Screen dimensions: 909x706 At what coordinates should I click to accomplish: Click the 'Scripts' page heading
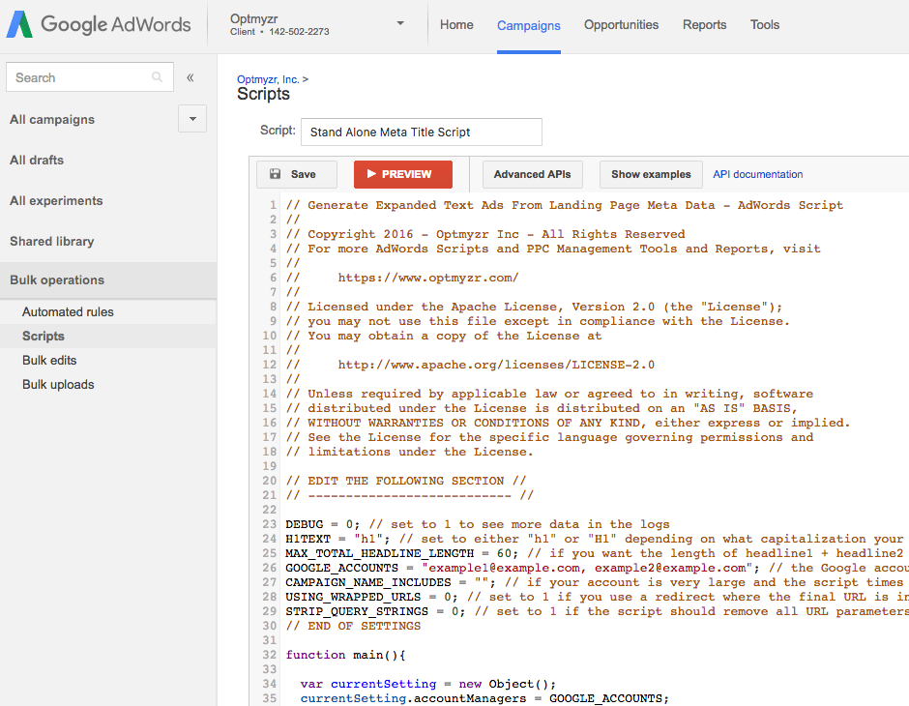point(263,94)
